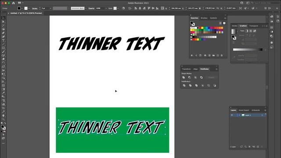Click Unite shape mode in Pathfinder
The image size is (281, 158).
point(184,77)
